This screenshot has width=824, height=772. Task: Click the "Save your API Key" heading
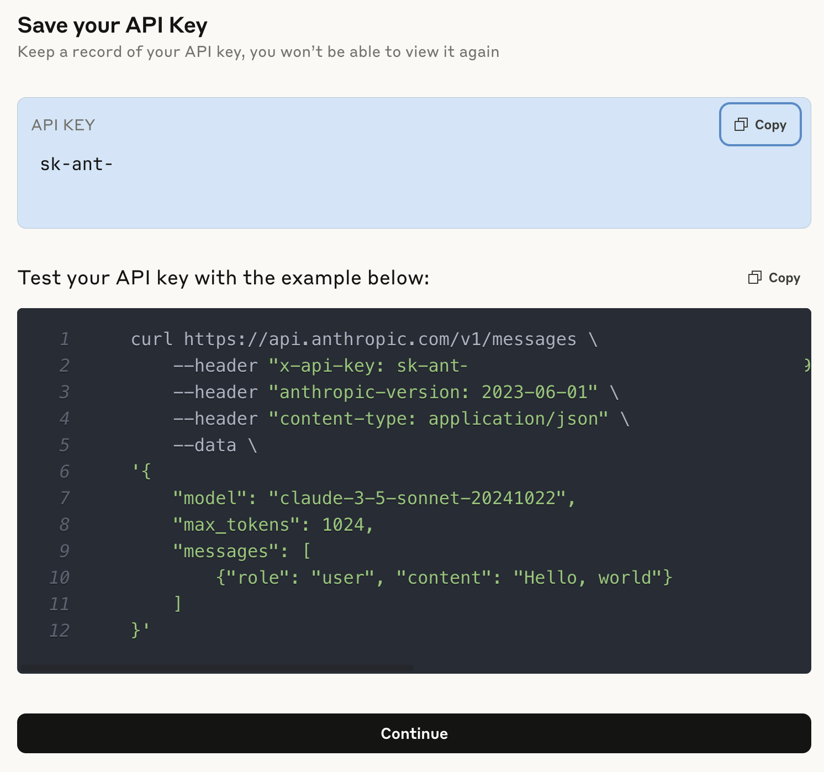[113, 25]
